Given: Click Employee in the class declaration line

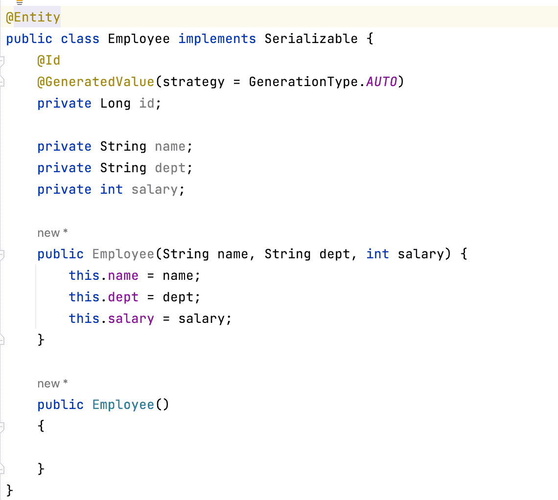Looking at the screenshot, I should tap(139, 39).
